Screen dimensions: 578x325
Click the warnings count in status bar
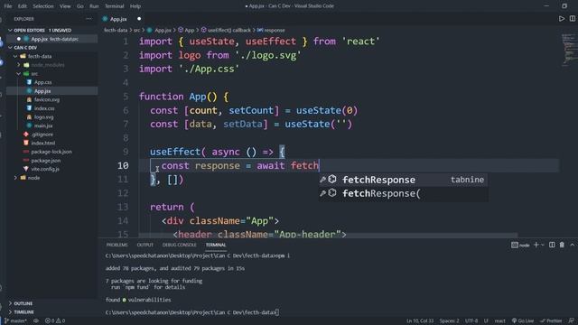pos(61,321)
